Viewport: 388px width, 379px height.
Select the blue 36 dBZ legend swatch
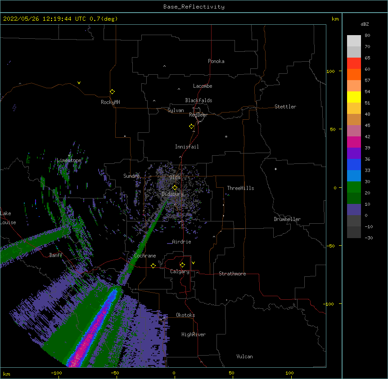point(354,164)
